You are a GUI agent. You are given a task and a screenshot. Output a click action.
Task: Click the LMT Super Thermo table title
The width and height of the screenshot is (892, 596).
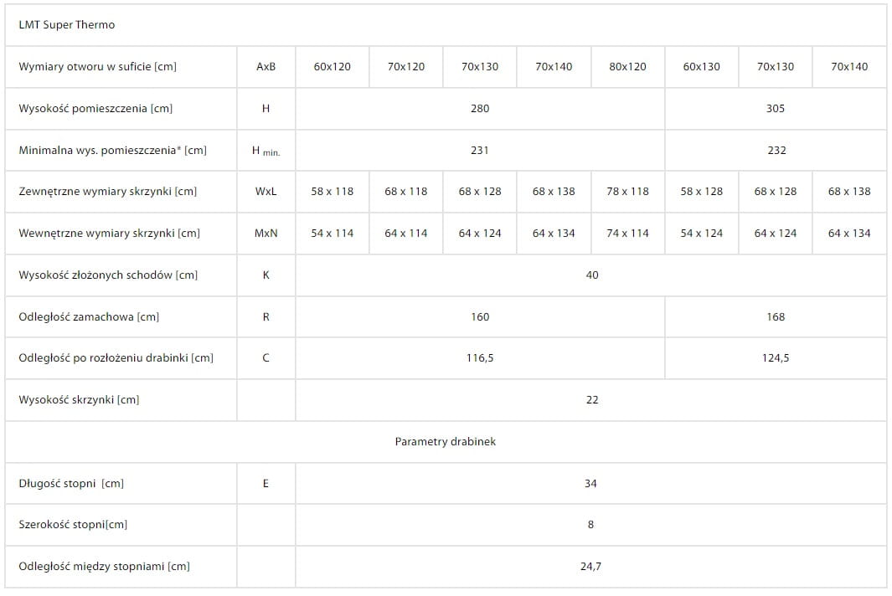pos(67,25)
